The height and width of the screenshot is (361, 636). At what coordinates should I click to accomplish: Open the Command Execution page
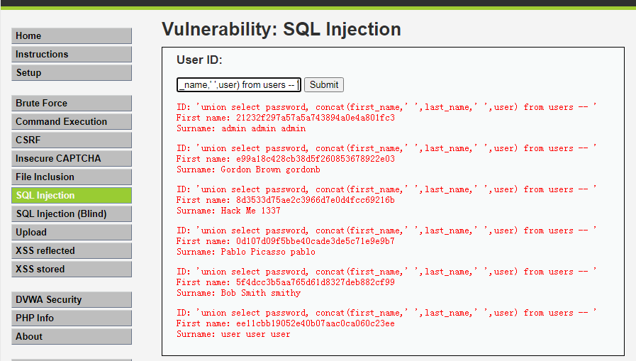(x=71, y=122)
